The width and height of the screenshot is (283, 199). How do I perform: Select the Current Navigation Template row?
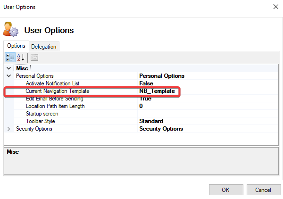57,91
